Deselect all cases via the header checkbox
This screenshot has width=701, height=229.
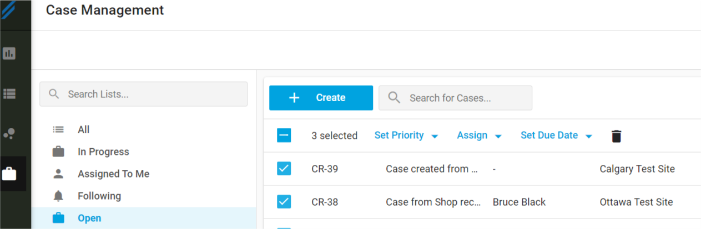284,136
